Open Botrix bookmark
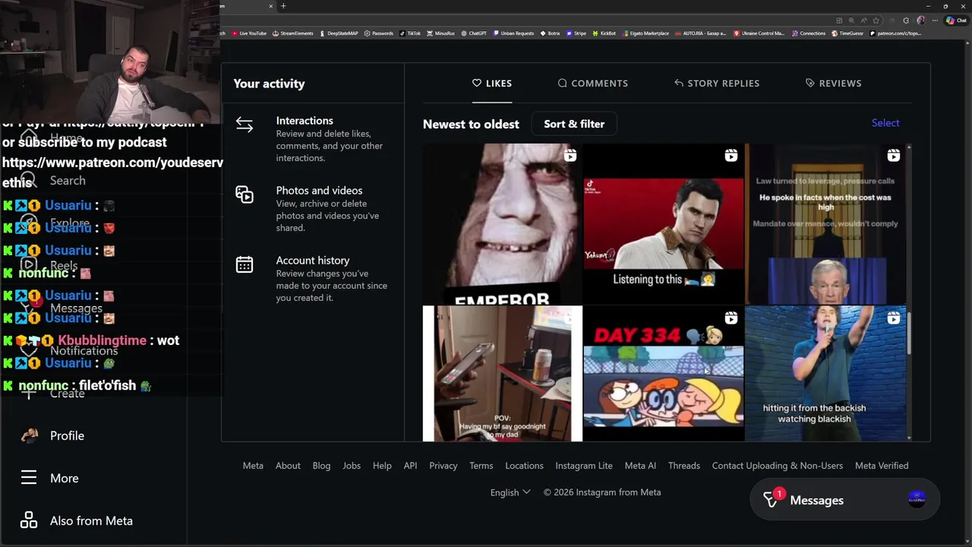 [550, 33]
